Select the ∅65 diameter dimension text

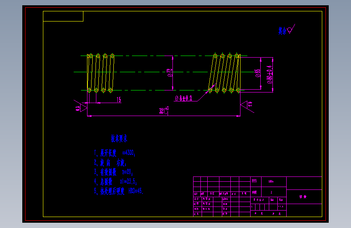tap(258, 73)
